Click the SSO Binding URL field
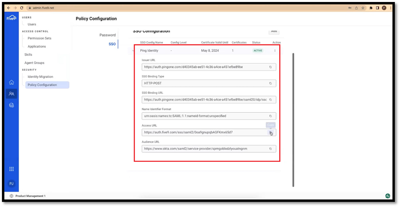400x207 pixels. click(209, 100)
